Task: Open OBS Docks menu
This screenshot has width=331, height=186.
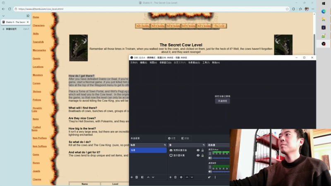Action: [x=165, y=63]
